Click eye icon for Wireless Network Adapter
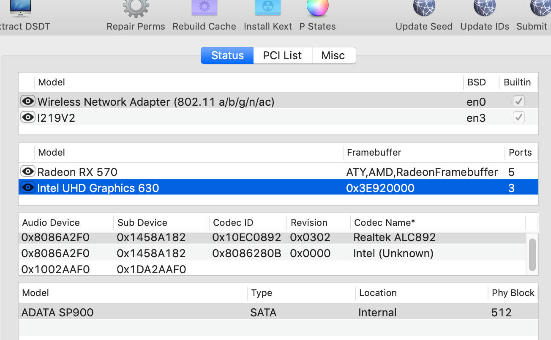The width and height of the screenshot is (551, 340). click(x=28, y=101)
